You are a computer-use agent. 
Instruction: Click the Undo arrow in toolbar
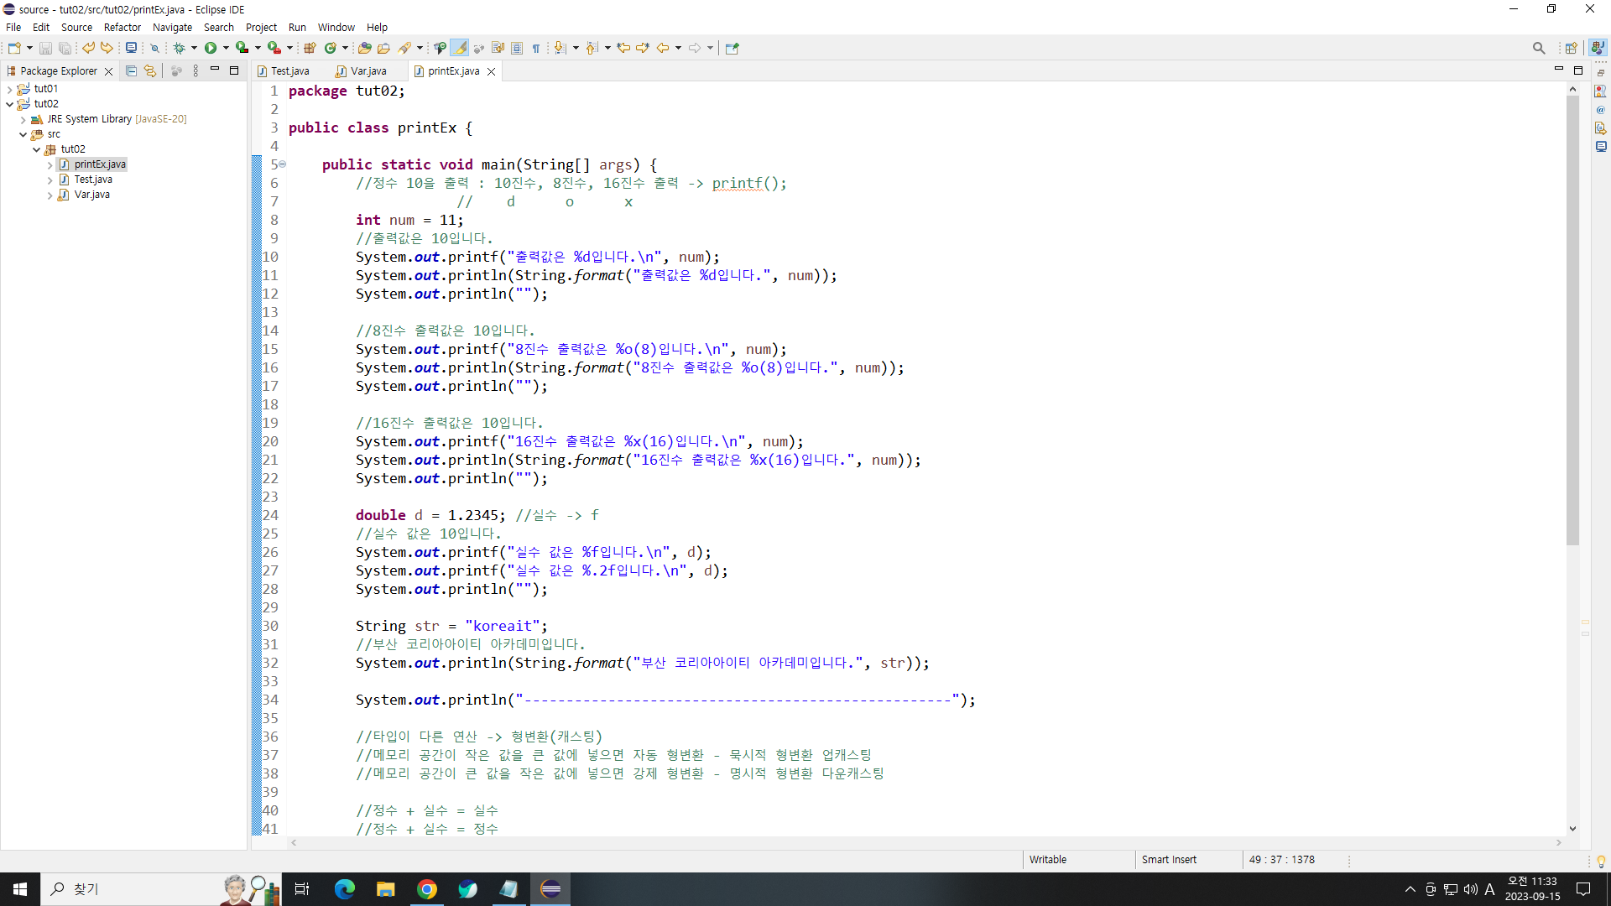[87, 48]
